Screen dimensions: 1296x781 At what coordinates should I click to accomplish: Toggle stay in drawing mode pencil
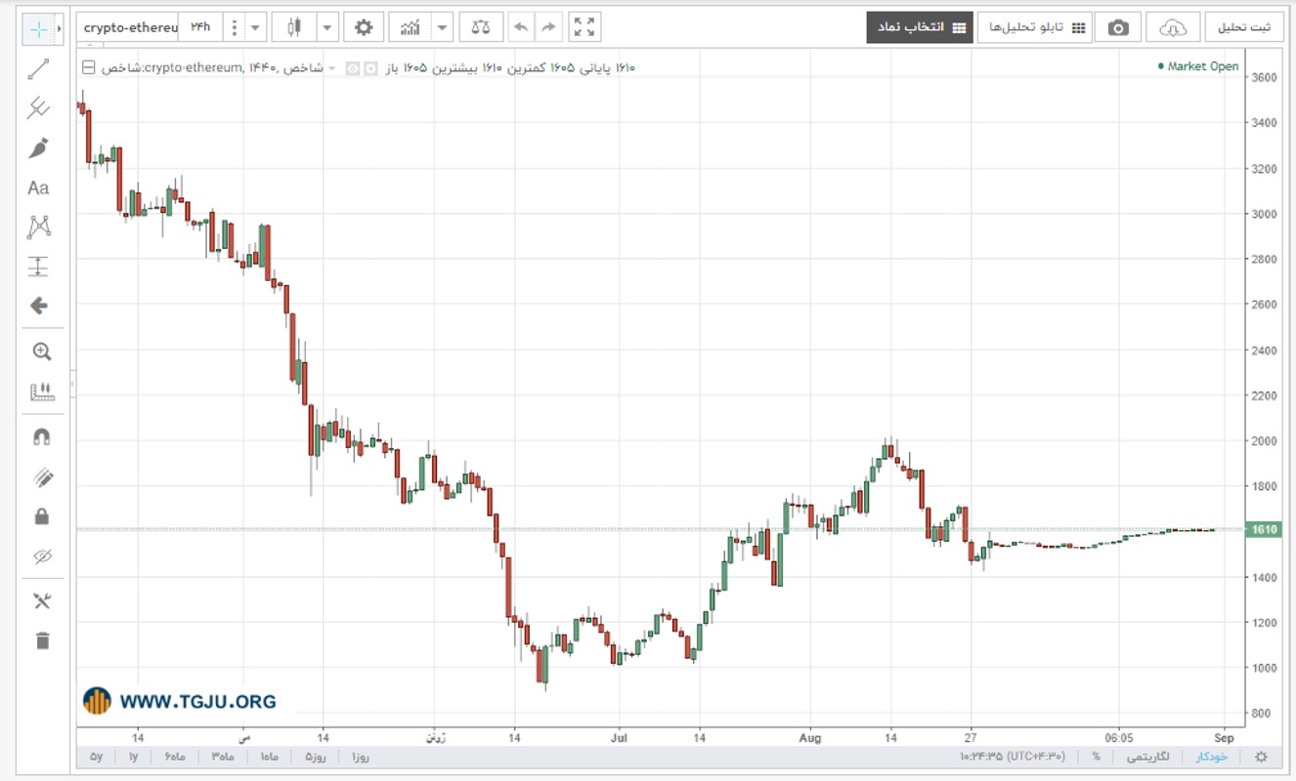click(x=41, y=477)
